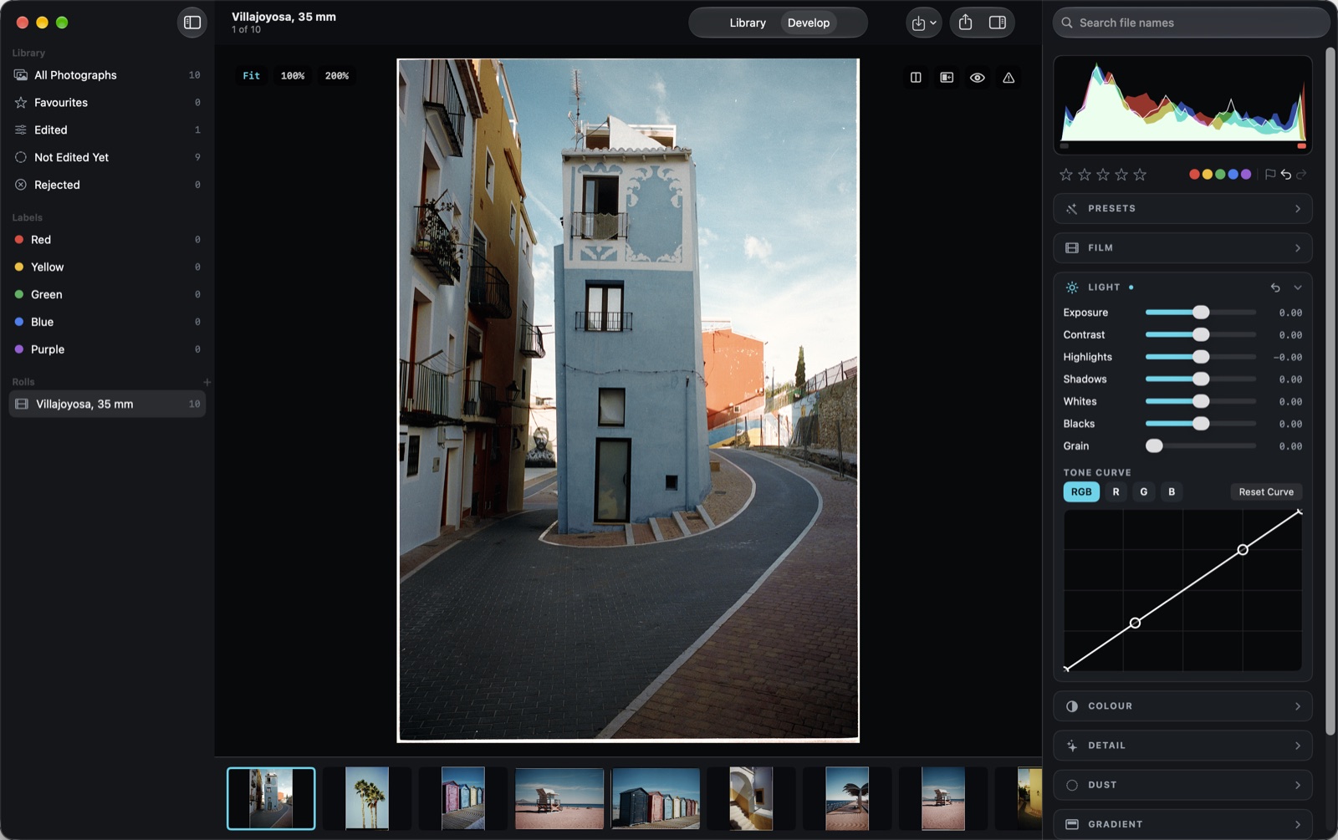Select the RGB tone curve channel
Viewport: 1338px width, 840px height.
[x=1081, y=492]
